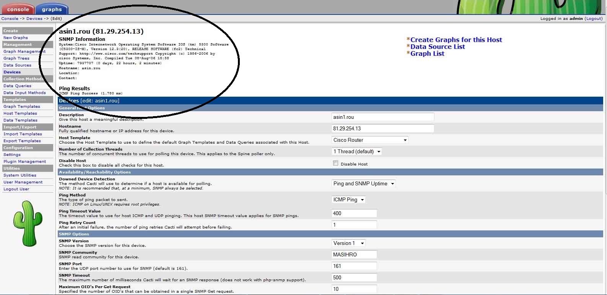The width and height of the screenshot is (607, 295).
Task: Click the Collection Methods header in sidebar
Action: pyautogui.click(x=28, y=79)
